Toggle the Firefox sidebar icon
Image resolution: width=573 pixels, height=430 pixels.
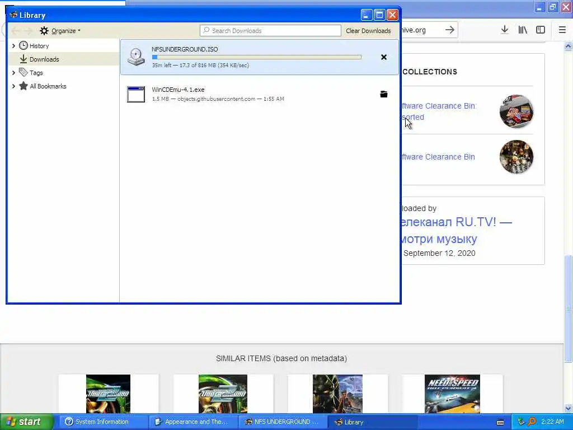click(541, 30)
